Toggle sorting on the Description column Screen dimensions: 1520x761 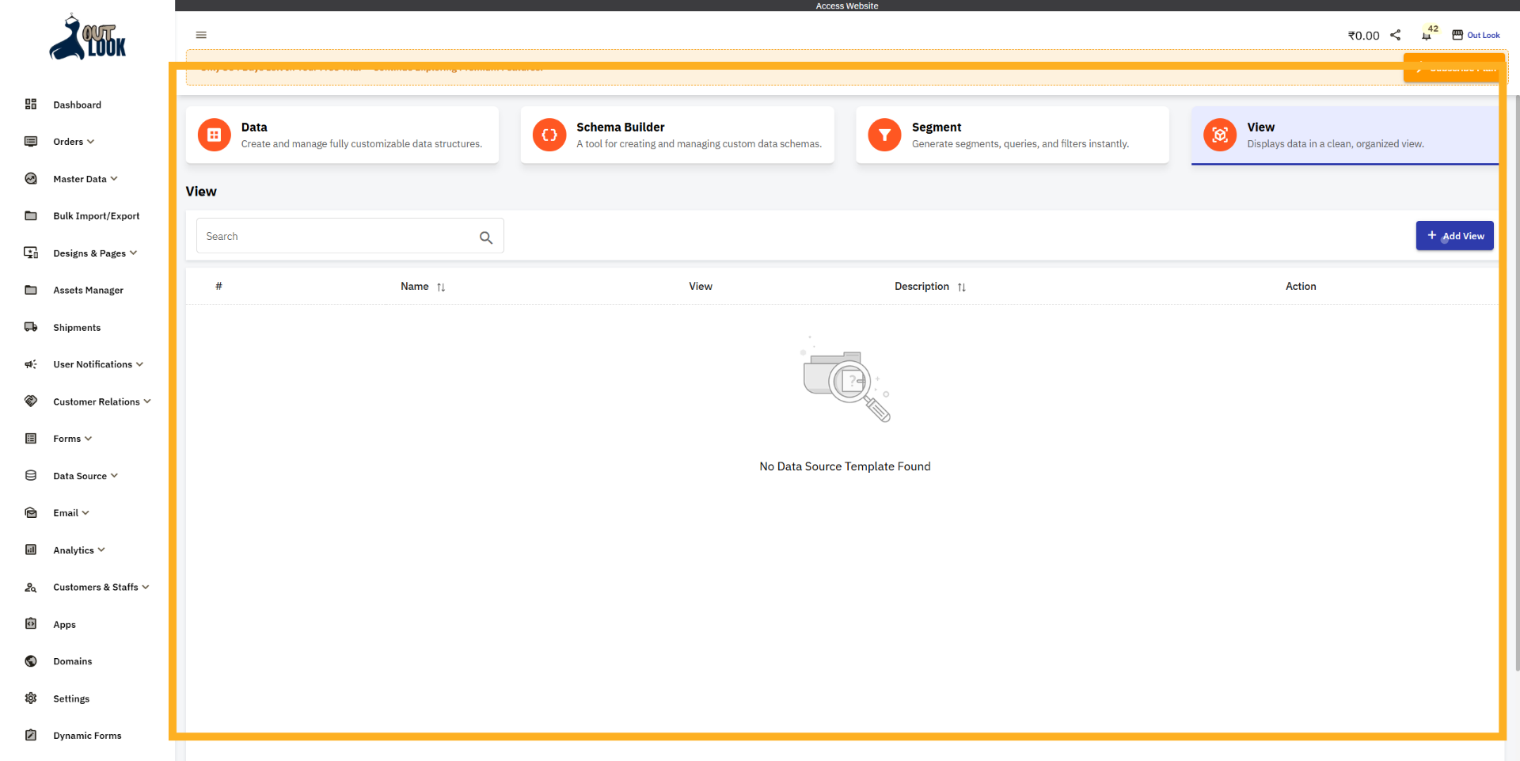[x=962, y=287]
